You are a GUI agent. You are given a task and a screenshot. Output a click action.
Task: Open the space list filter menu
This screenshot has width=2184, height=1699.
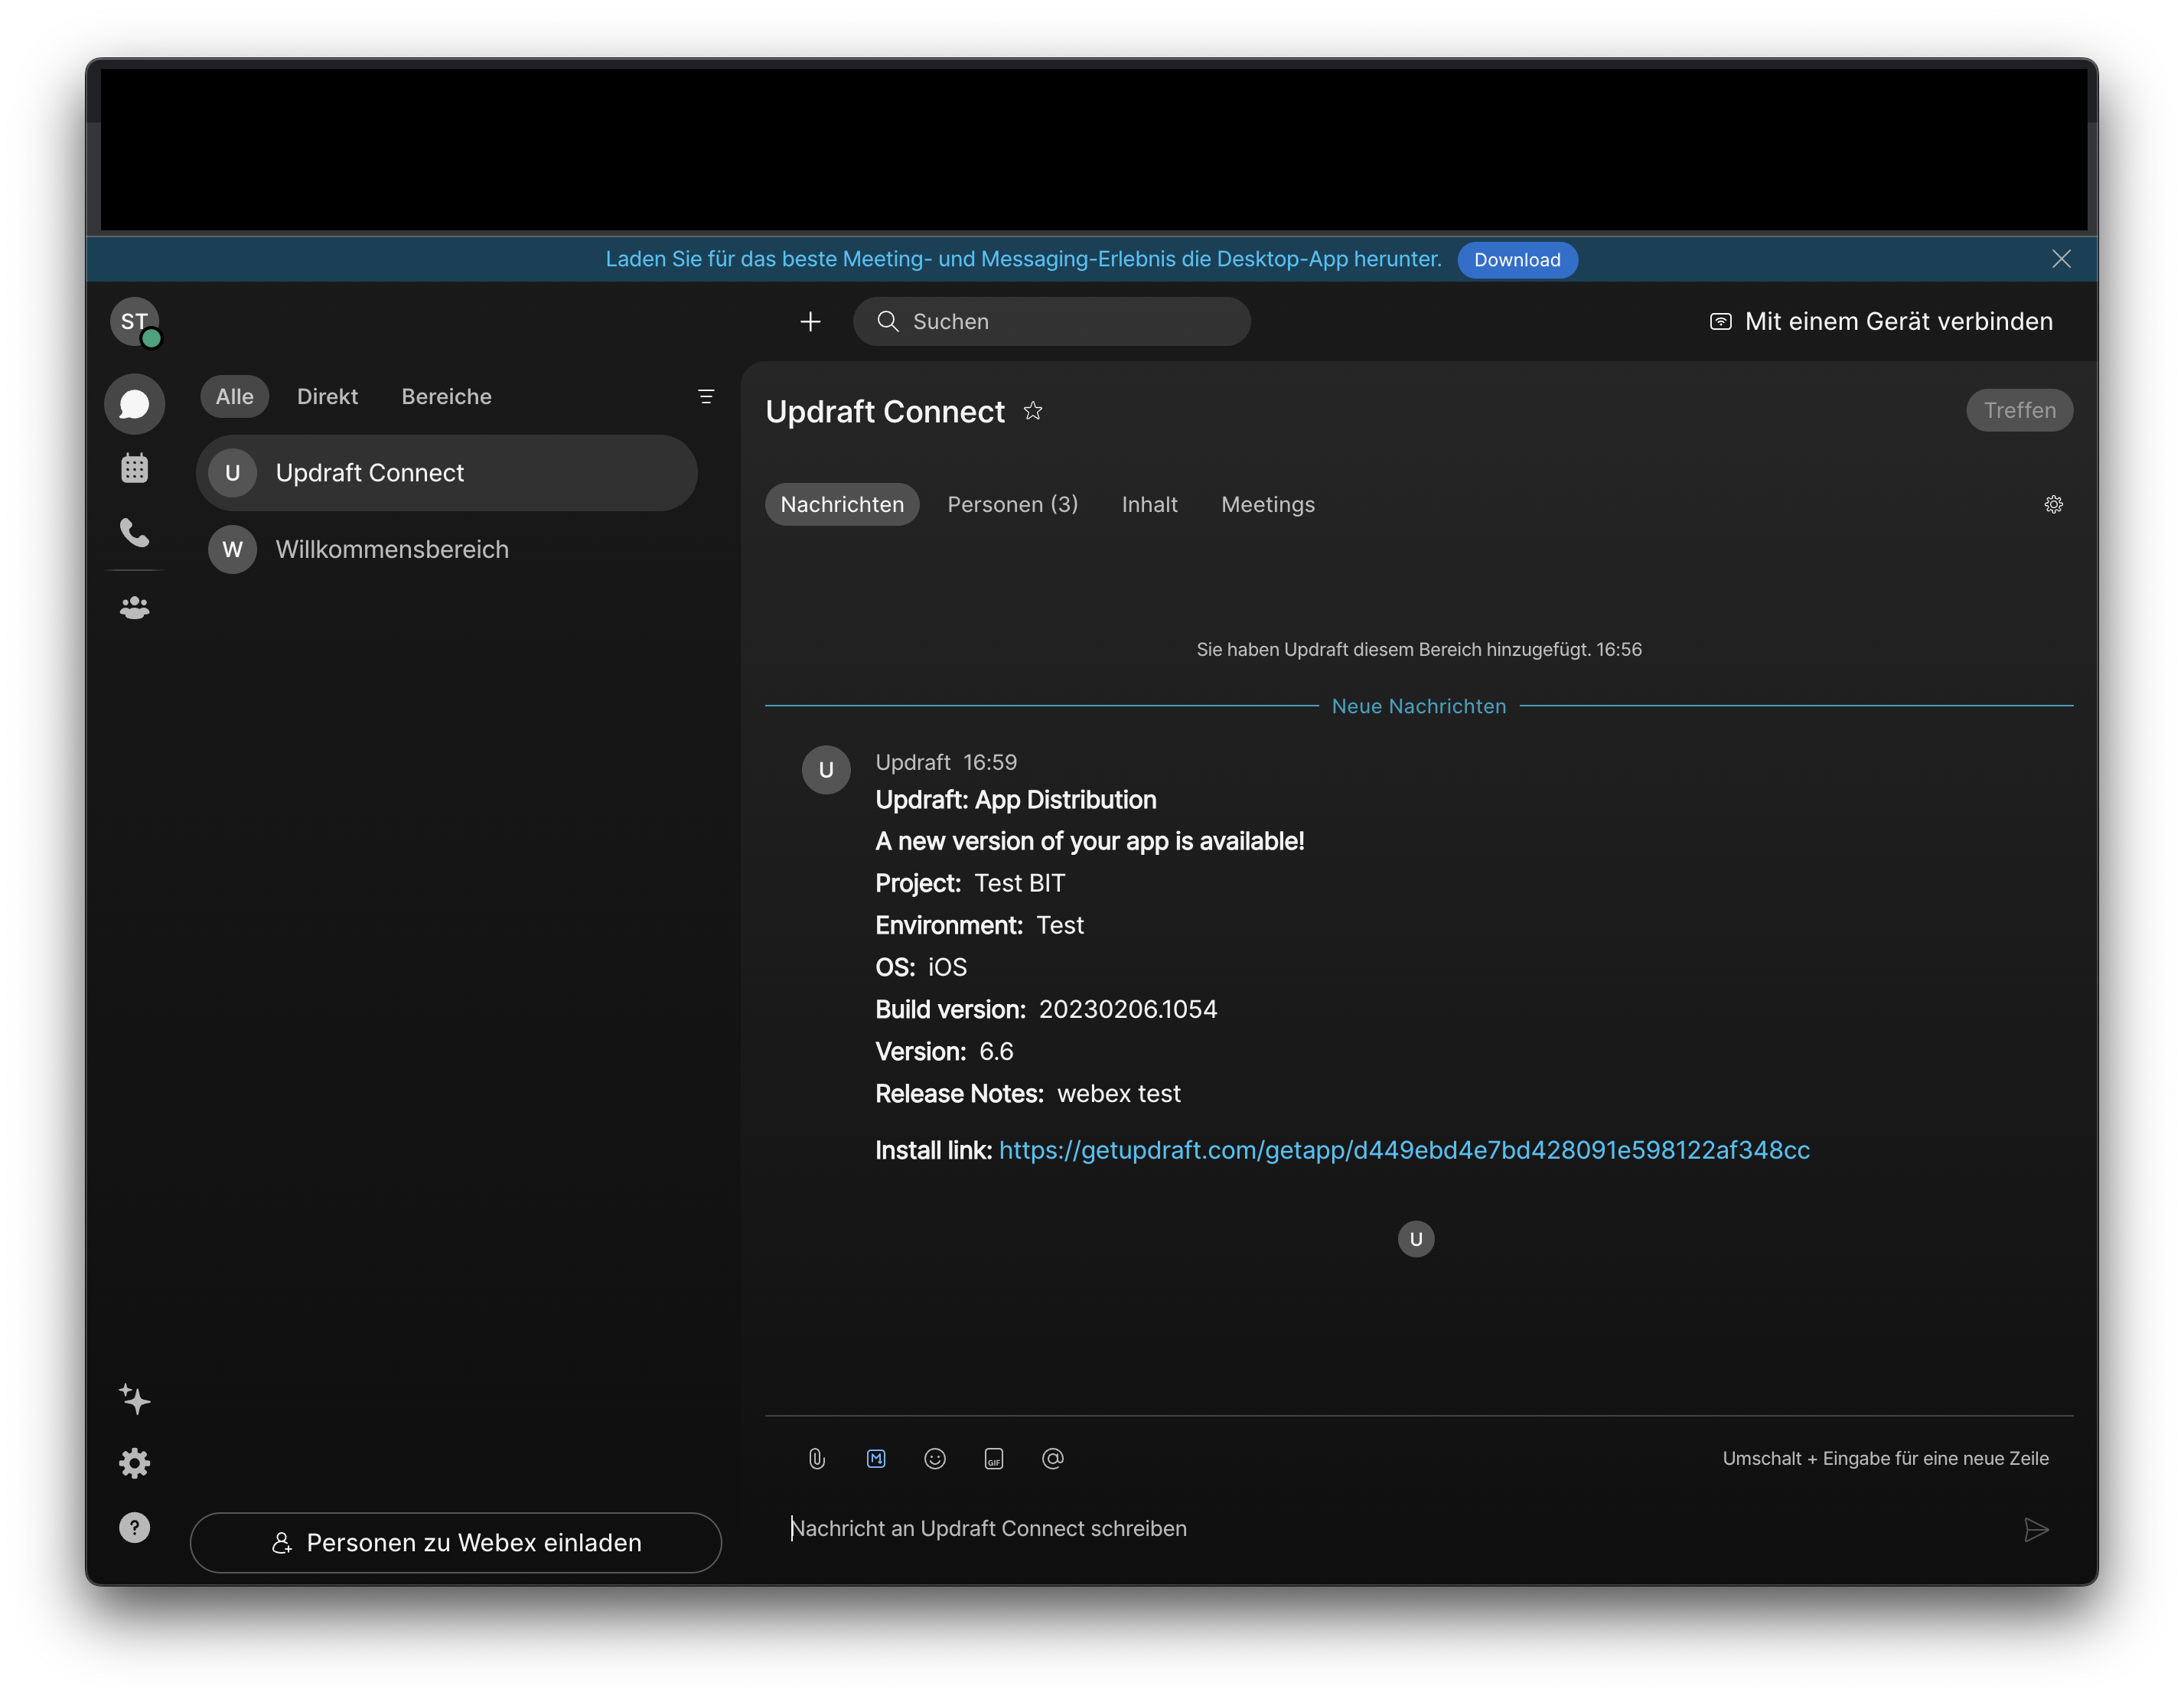pos(706,397)
